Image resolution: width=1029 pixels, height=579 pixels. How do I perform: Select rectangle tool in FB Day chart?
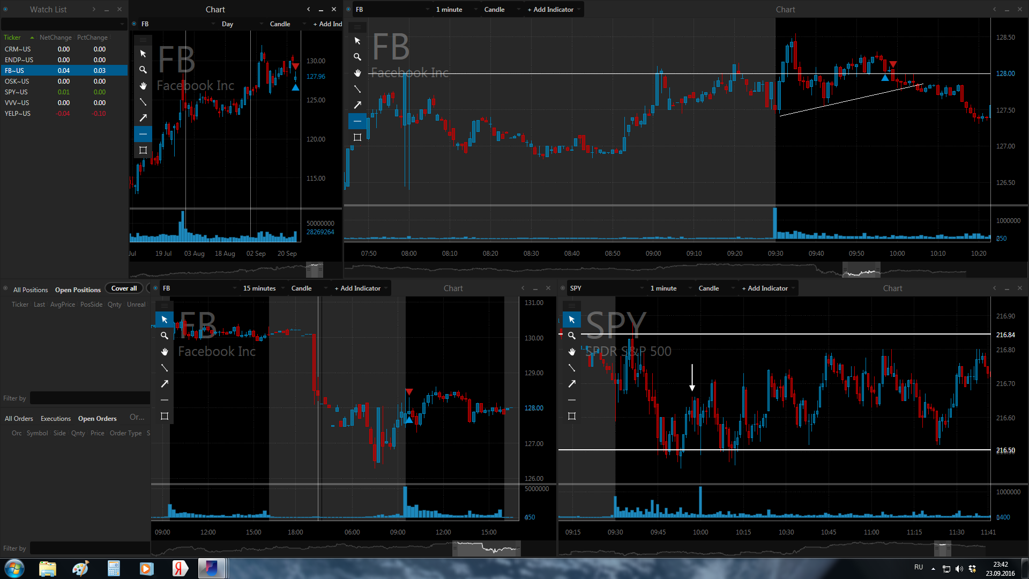click(143, 150)
